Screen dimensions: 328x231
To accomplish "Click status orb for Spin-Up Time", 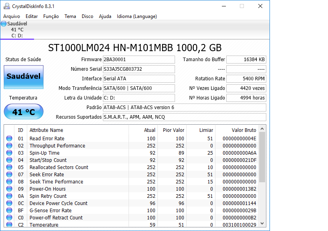I will pyautogui.click(x=9, y=153).
